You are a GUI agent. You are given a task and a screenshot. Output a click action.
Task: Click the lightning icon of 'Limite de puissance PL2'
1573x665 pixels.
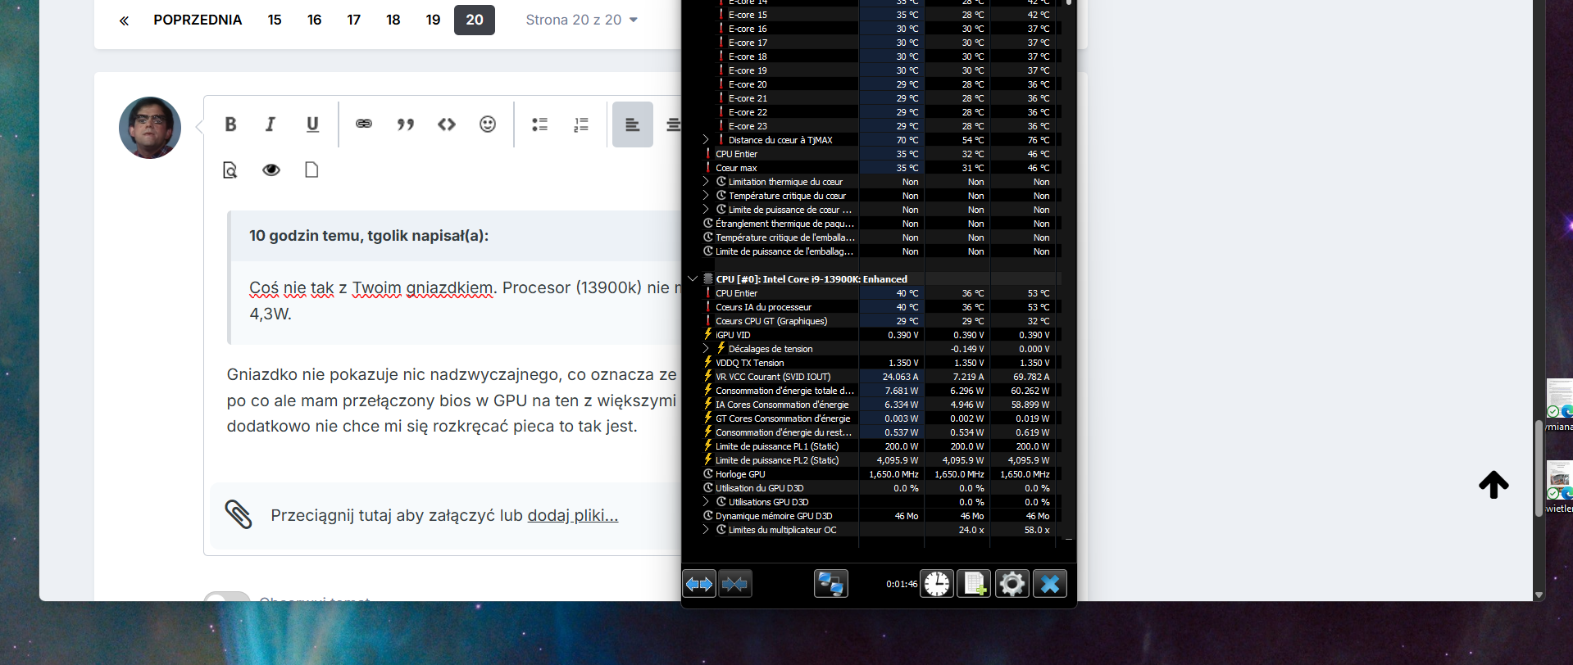708,460
